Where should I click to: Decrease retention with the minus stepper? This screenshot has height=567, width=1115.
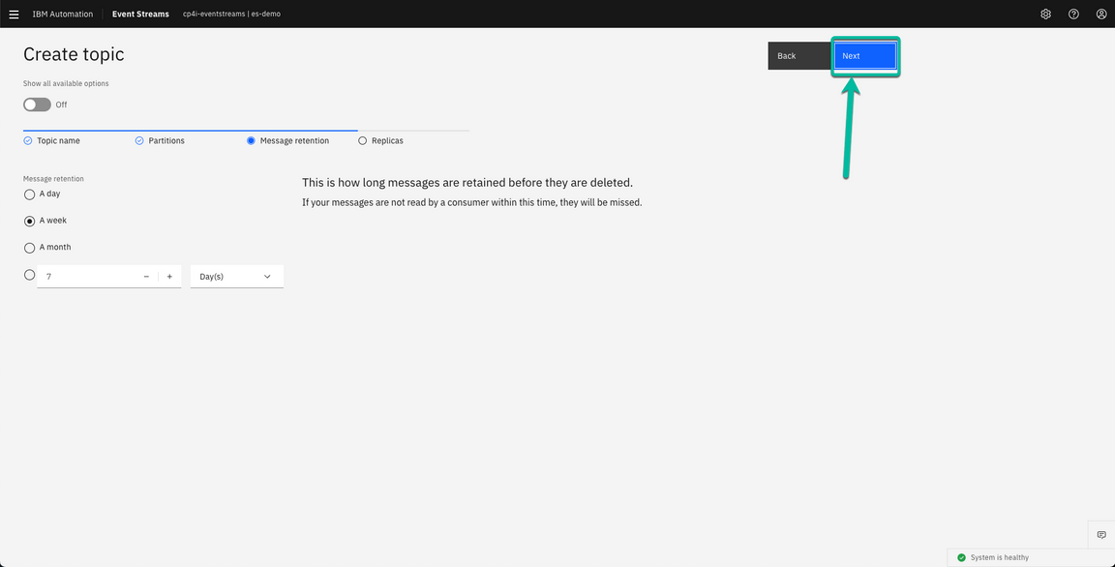point(146,276)
